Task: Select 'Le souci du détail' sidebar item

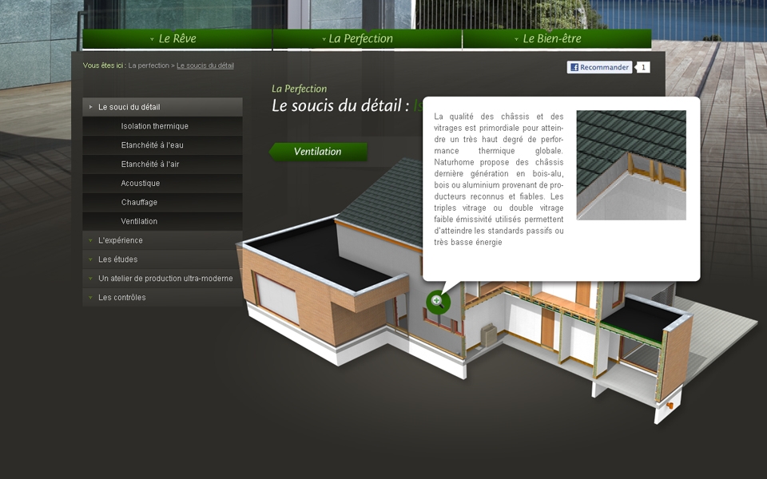Action: [x=162, y=107]
